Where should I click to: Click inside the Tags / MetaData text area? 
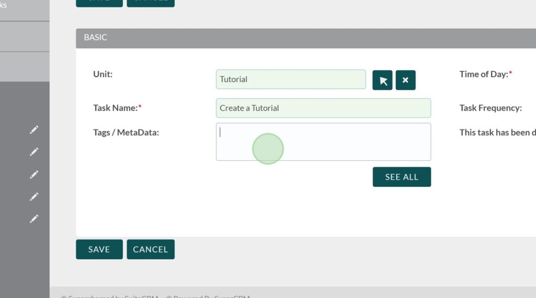[323, 141]
